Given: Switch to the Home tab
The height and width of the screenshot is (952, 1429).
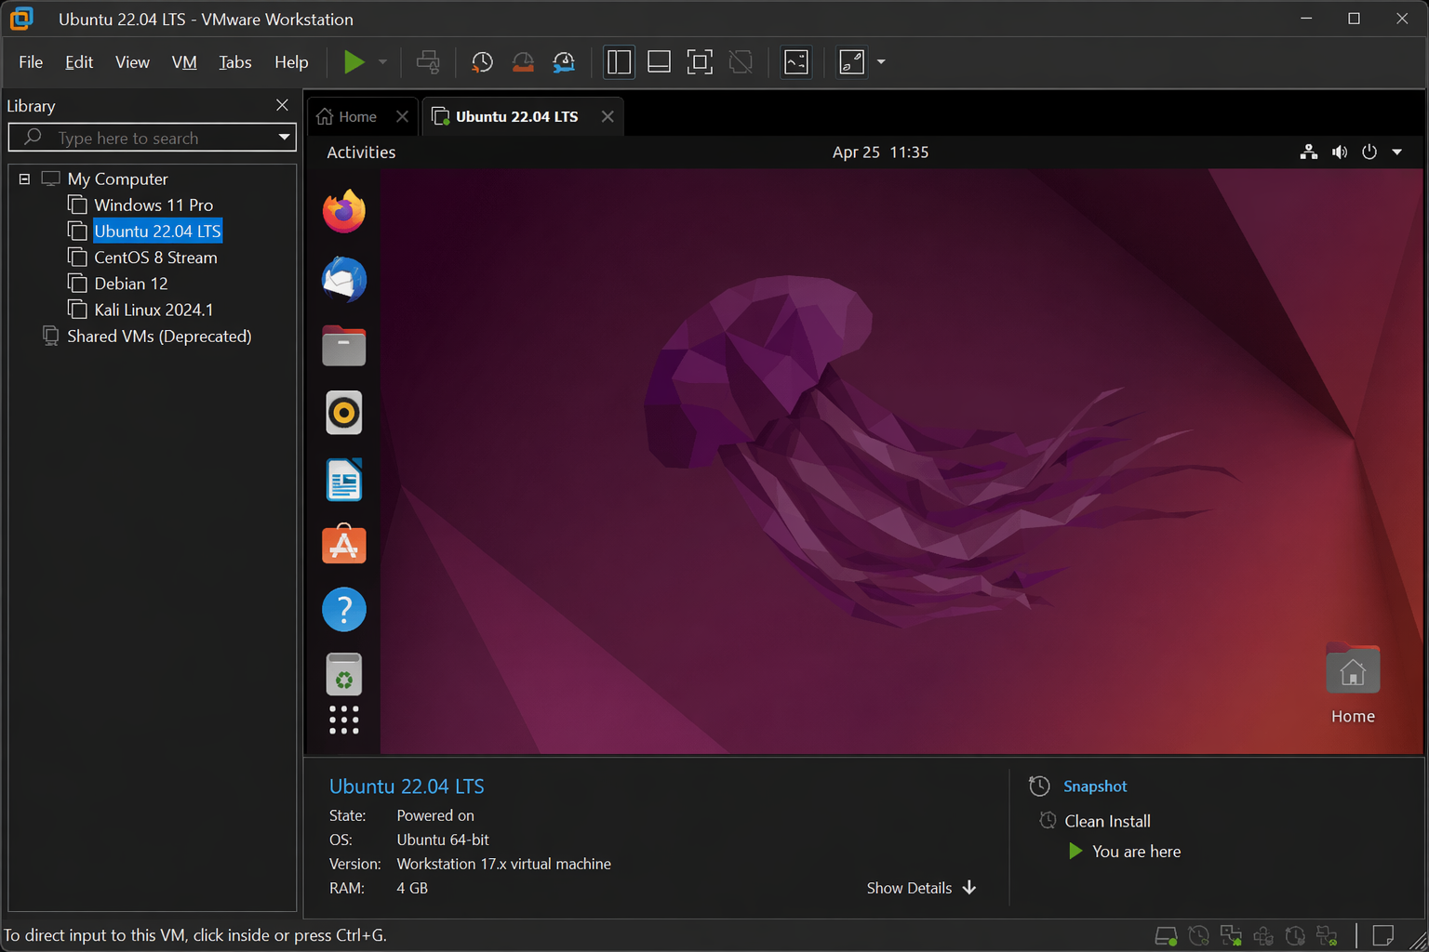Looking at the screenshot, I should tap(348, 116).
